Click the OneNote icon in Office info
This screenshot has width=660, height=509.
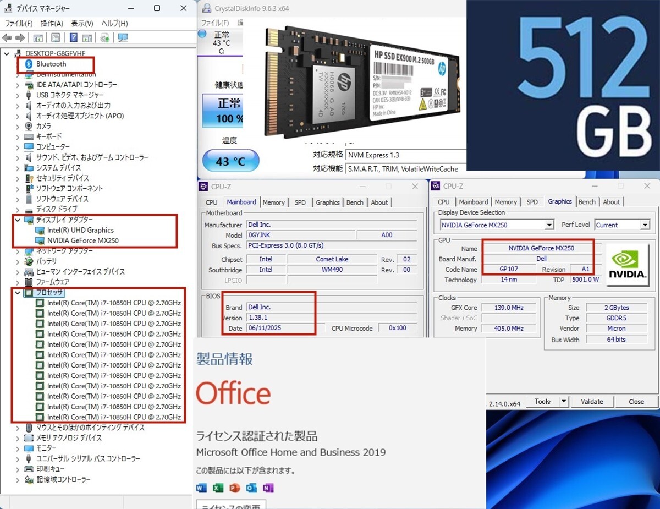268,488
